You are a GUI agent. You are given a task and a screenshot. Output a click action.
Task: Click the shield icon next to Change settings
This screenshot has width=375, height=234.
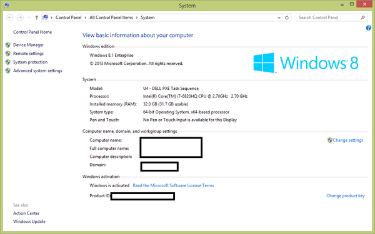coord(330,140)
